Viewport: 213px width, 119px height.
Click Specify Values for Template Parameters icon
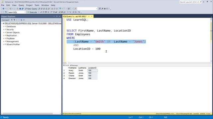point(79,12)
